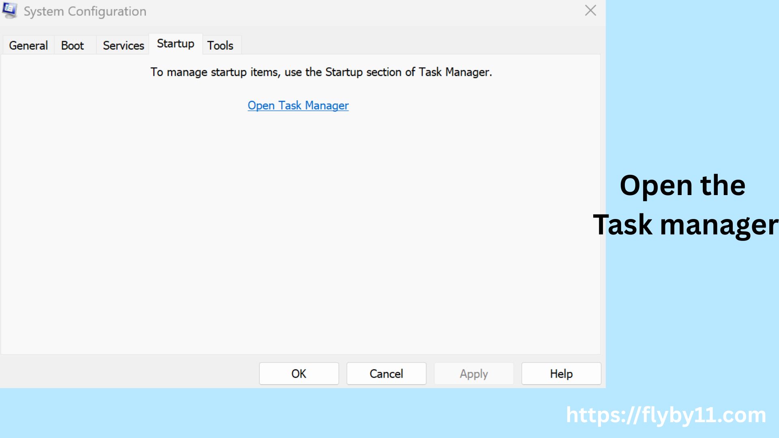View the Services tab
Viewport: 779px width, 438px height.
(123, 45)
